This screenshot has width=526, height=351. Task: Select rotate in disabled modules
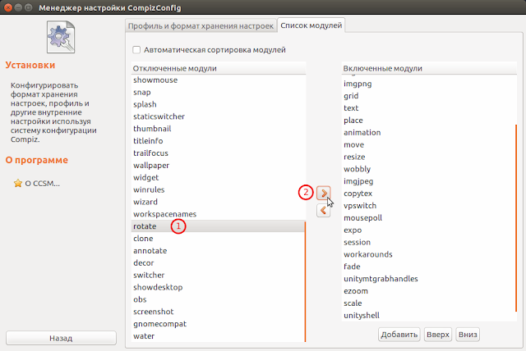tap(218, 226)
